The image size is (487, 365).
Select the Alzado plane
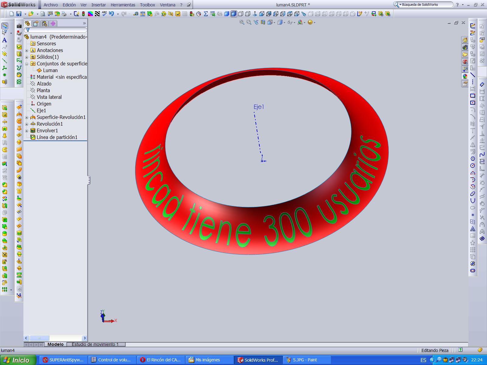click(41, 84)
